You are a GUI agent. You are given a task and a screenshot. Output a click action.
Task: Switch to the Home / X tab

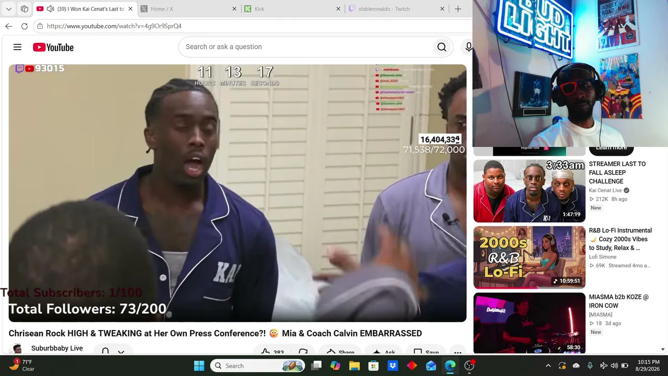click(189, 9)
